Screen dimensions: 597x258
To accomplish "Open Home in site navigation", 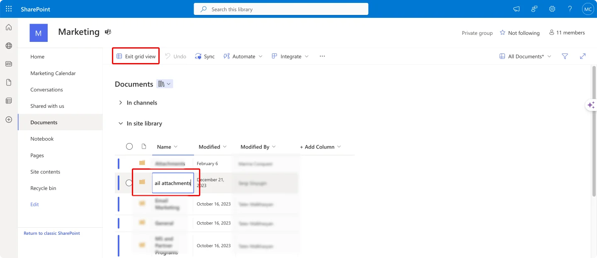I will tap(37, 56).
